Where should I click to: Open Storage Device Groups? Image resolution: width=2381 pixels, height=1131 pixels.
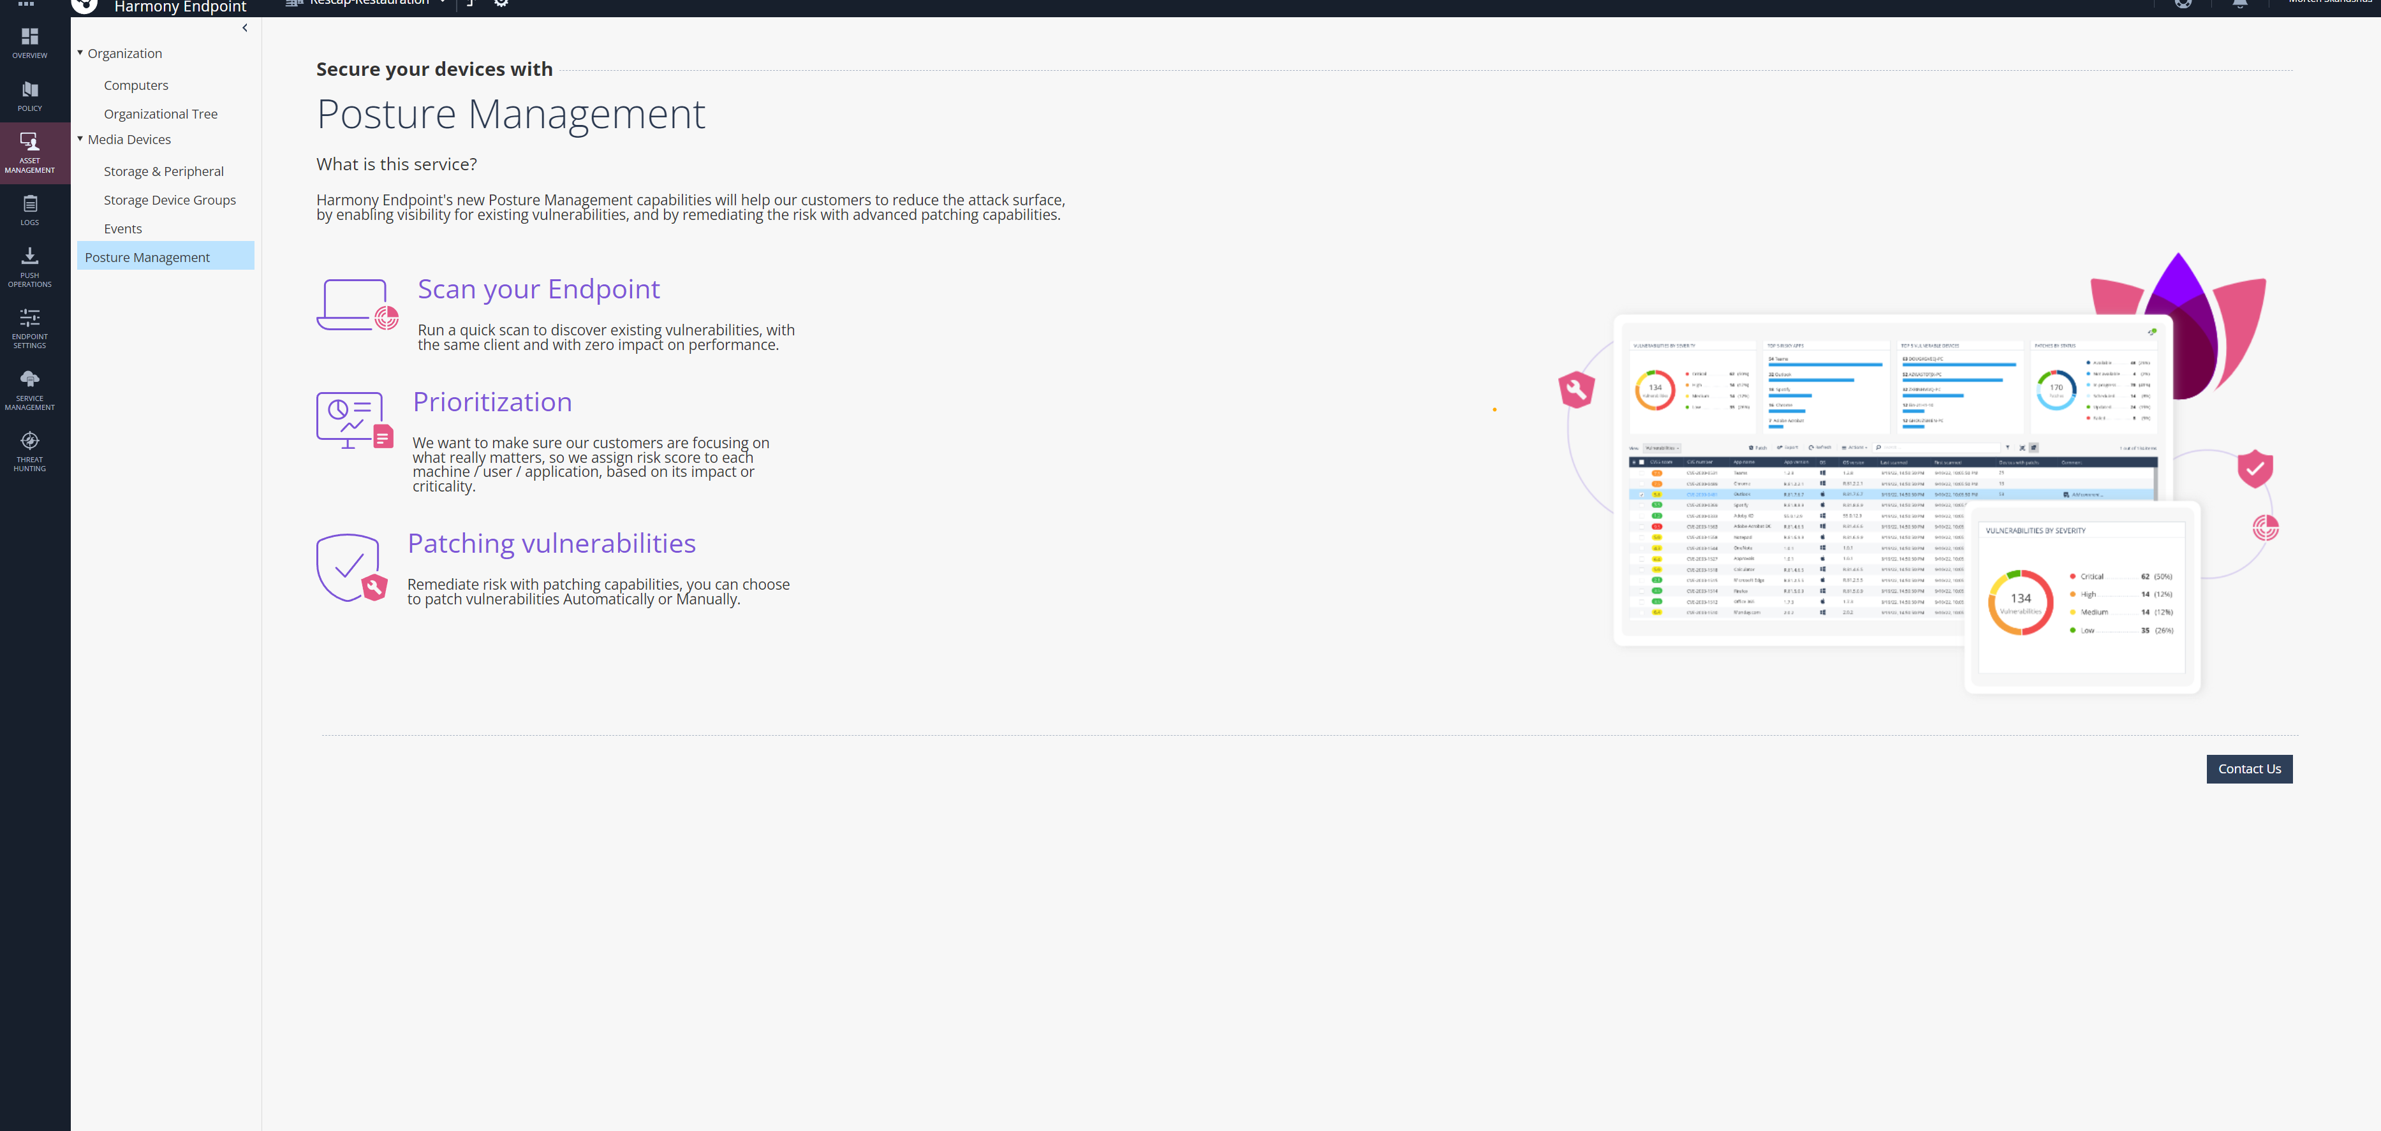170,200
